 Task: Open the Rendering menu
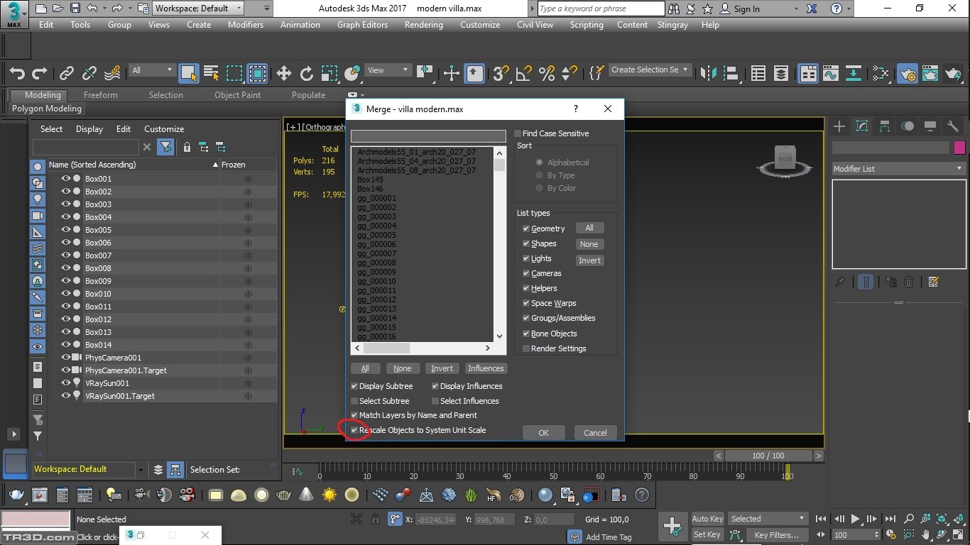[423, 24]
